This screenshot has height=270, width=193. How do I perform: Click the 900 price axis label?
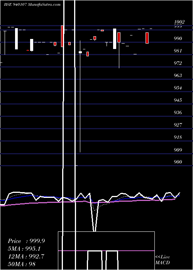[x=178, y=162]
